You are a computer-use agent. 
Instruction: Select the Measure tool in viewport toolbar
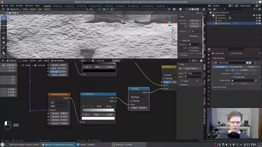[x=4, y=53]
